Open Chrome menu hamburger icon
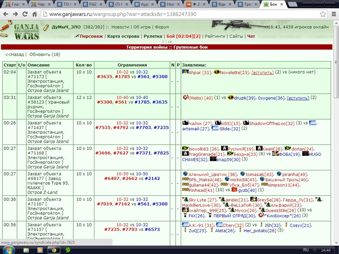The image size is (339, 254). (x=334, y=14)
